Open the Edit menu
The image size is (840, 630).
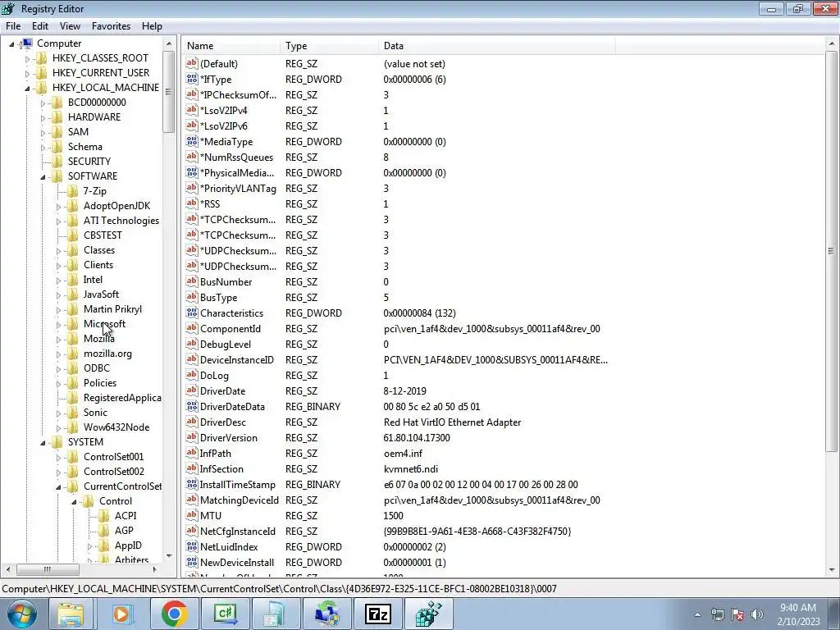[x=39, y=25]
